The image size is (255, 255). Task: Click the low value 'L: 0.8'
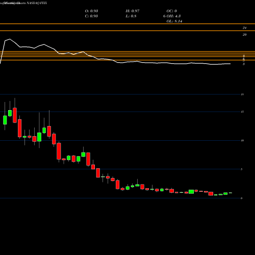pyautogui.click(x=131, y=16)
